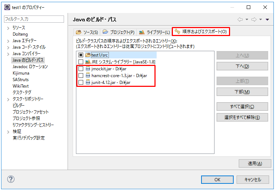Select SAStruts in the tree
This screenshot has width=276, height=191.
click(21, 80)
